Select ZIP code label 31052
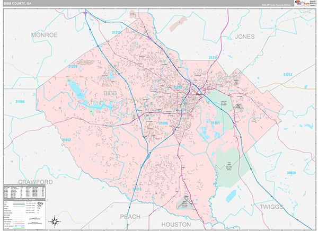 pos(66,140)
